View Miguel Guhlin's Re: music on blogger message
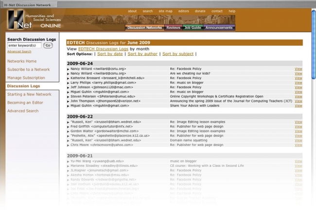Image resolution: width=316 pixels, height=210 pixels. pos(298,92)
